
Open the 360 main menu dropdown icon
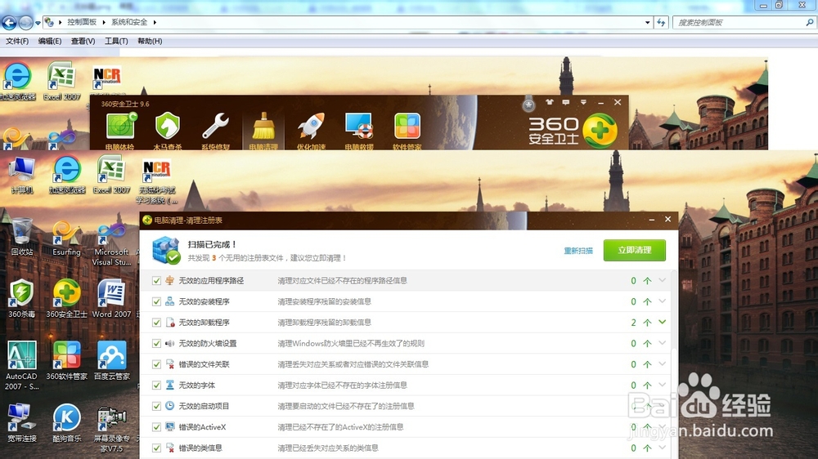click(583, 102)
